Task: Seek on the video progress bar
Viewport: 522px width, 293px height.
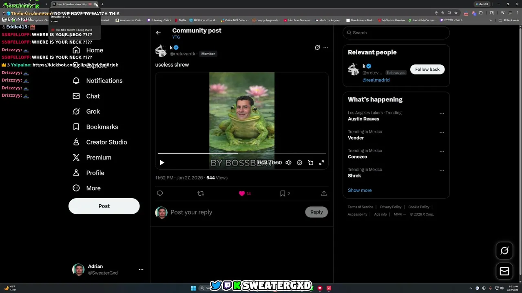Action: tap(242, 153)
